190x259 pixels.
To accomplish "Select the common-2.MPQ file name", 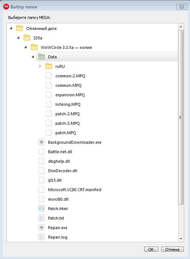I will pos(70,76).
